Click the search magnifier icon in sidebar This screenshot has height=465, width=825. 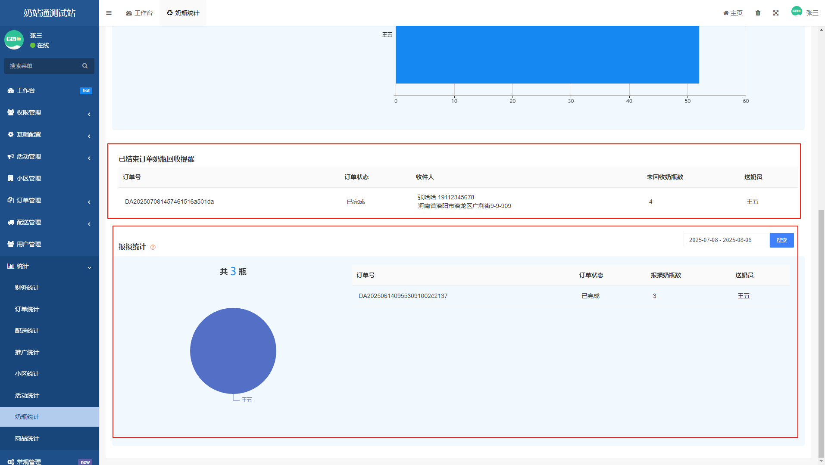pos(85,66)
